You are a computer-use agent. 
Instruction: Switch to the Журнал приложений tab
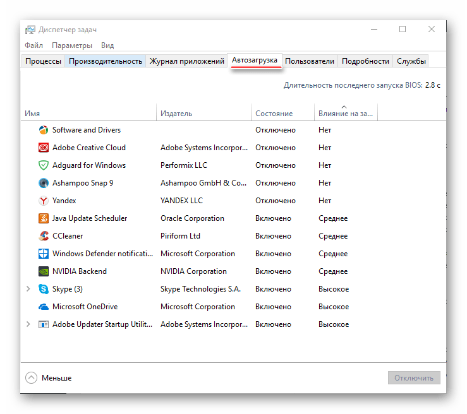click(x=187, y=61)
